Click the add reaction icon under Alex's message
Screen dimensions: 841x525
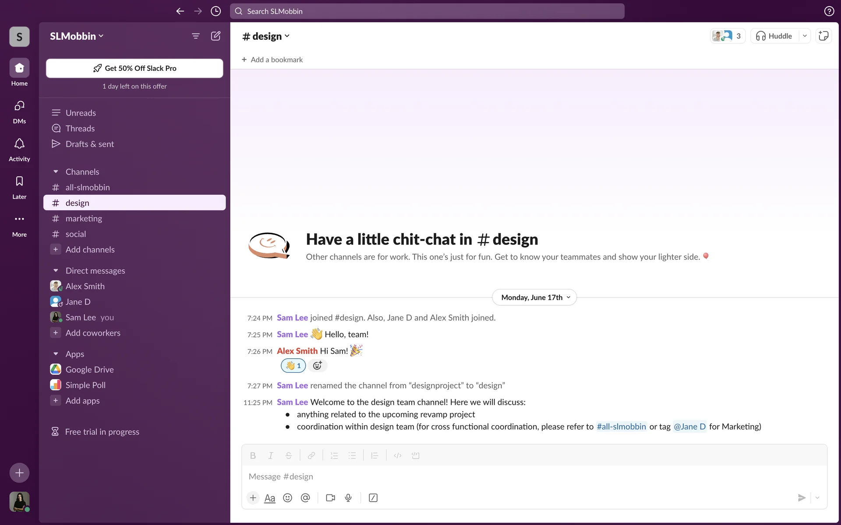[x=318, y=365]
